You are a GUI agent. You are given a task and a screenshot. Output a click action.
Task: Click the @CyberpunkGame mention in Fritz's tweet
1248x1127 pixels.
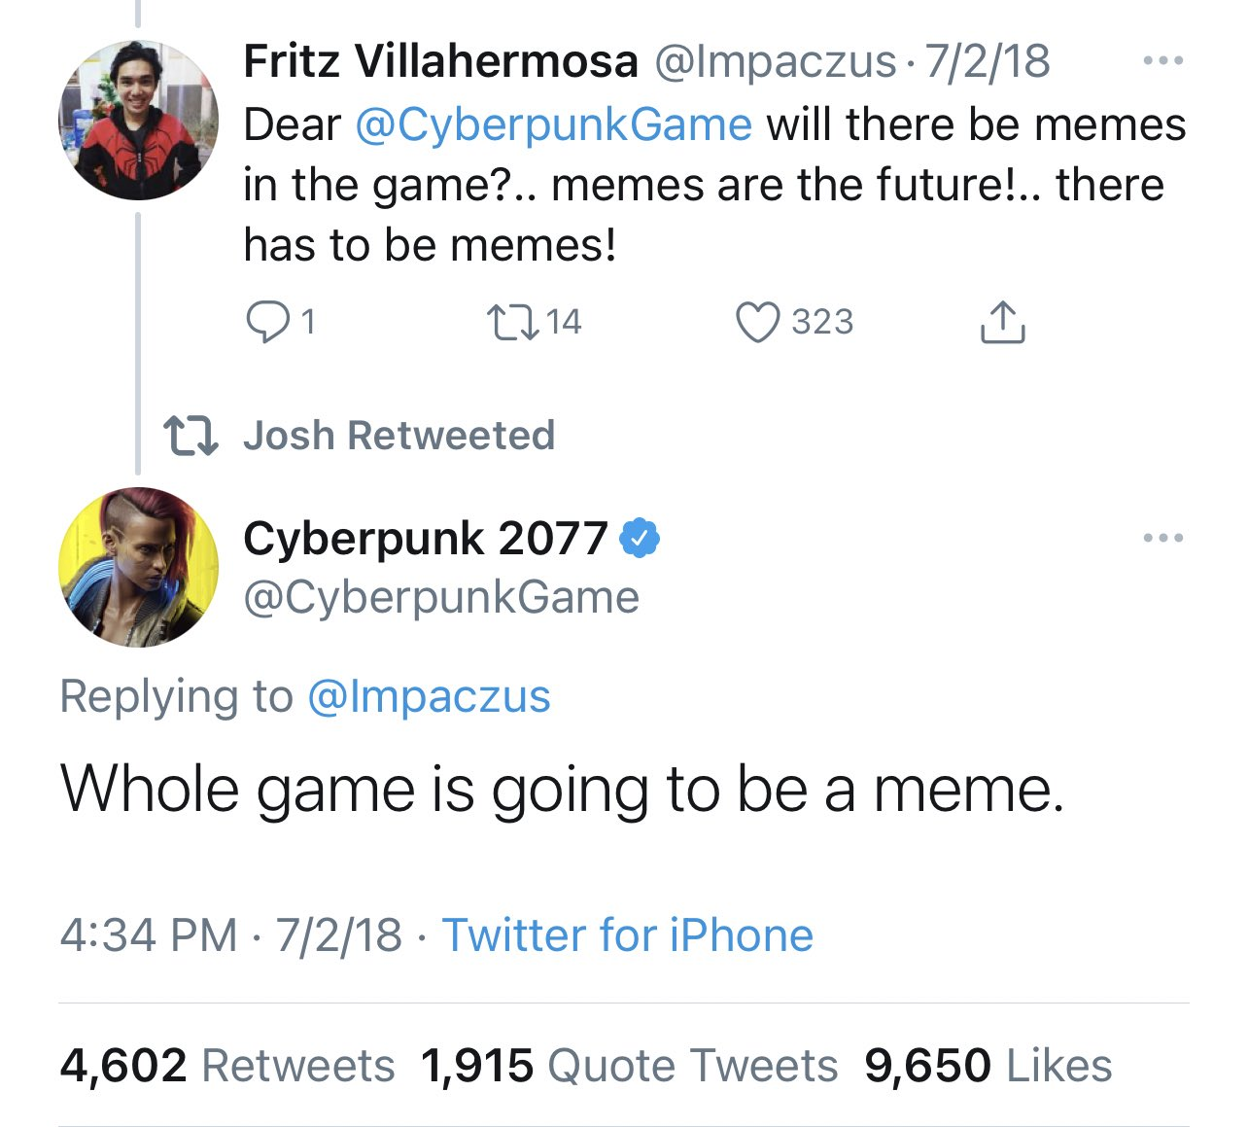point(553,124)
